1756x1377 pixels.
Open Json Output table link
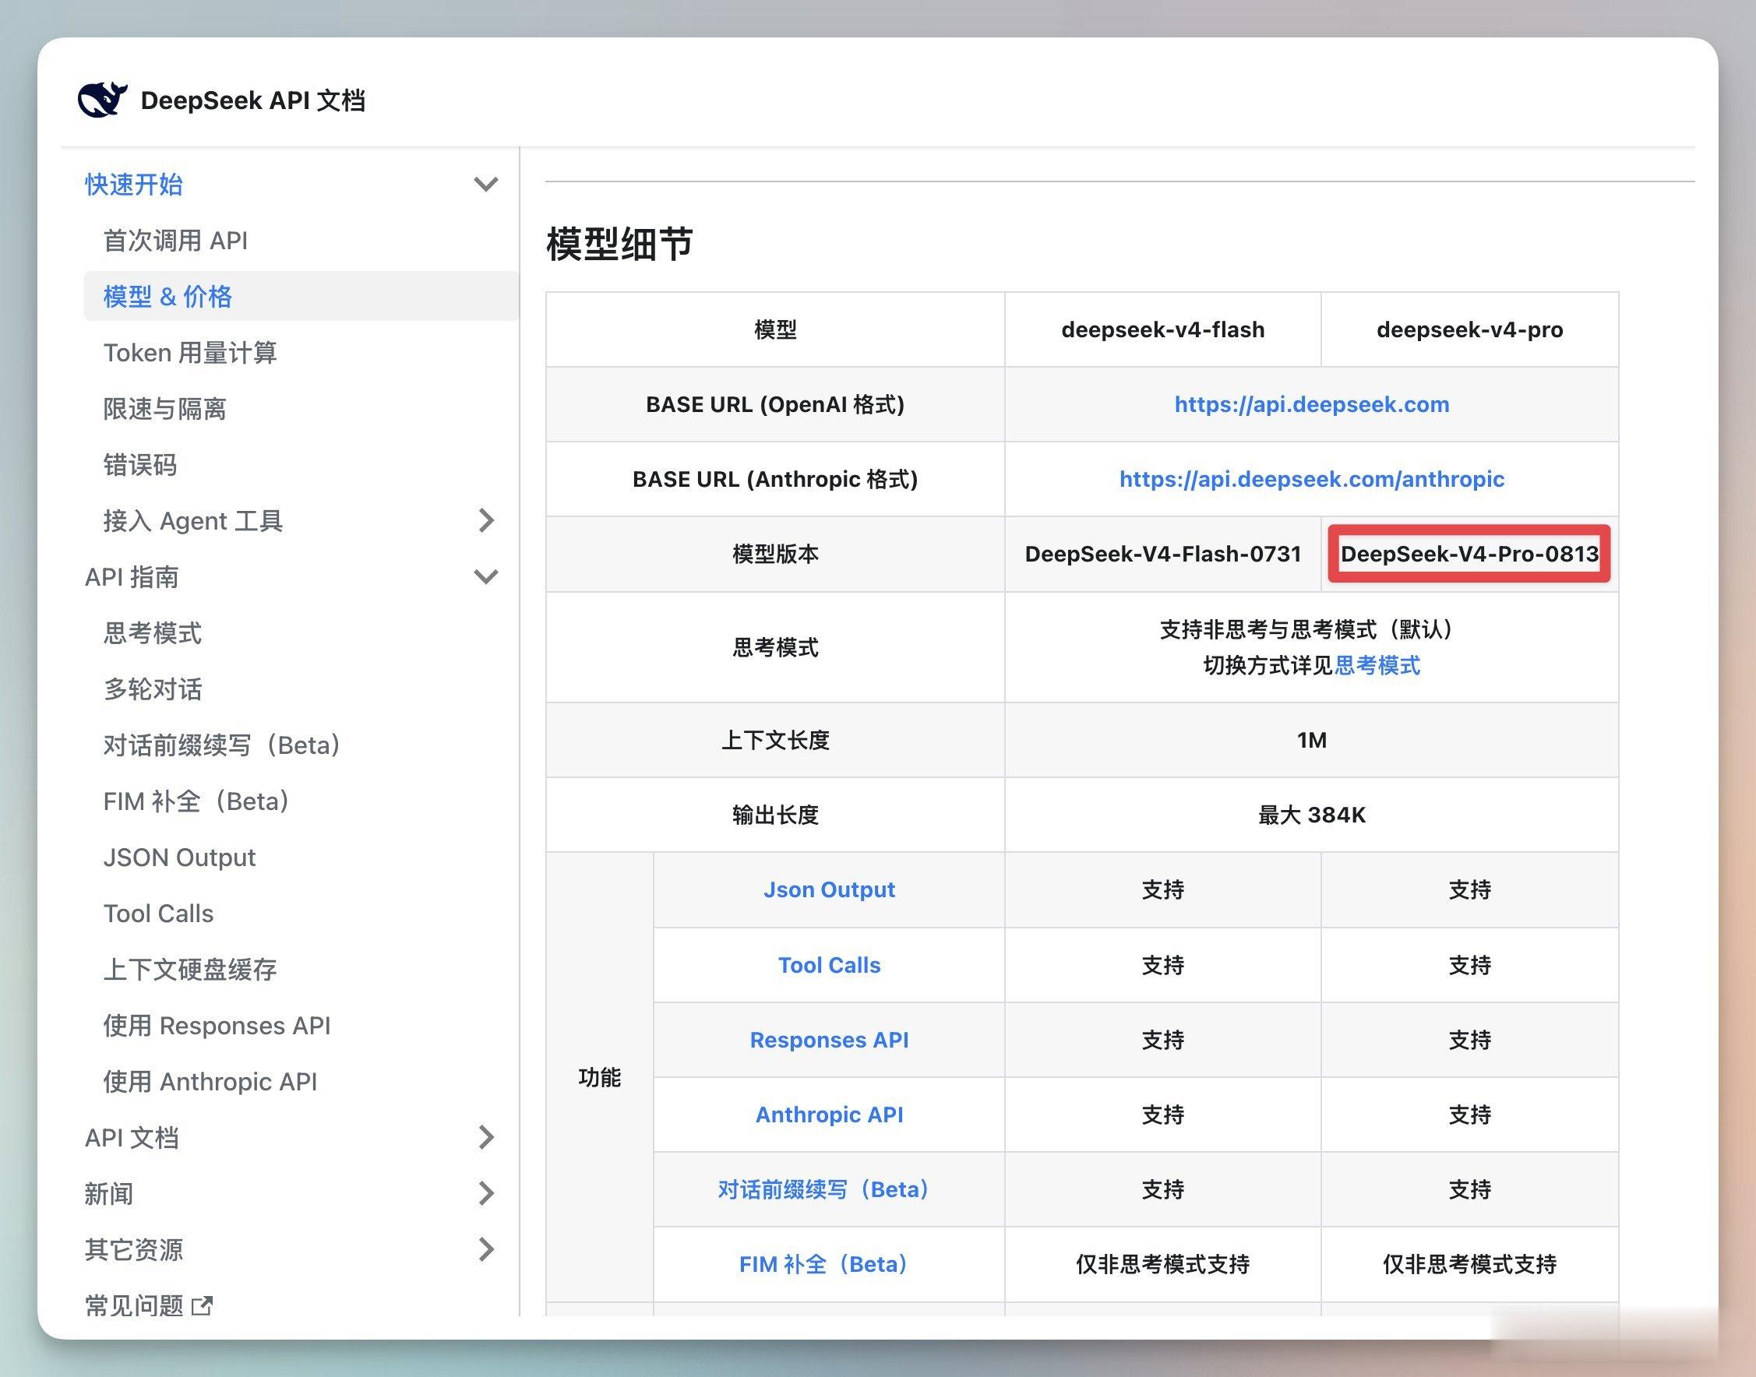tap(829, 889)
